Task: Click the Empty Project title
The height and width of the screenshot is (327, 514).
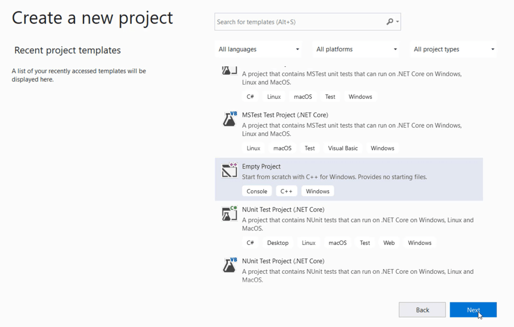Action: pos(261,167)
